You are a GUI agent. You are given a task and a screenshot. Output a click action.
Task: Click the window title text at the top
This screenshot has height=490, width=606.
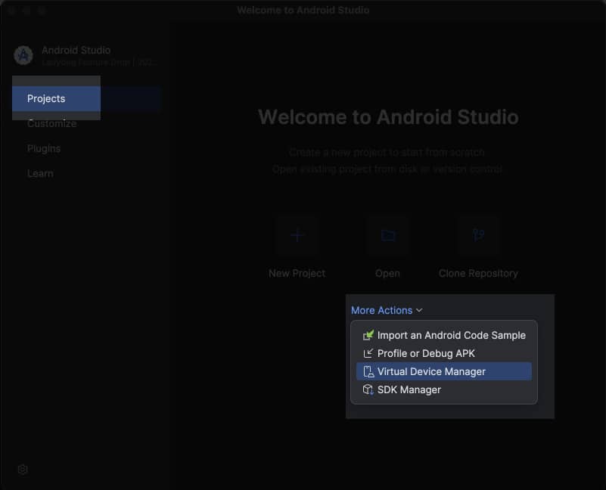tap(303, 10)
